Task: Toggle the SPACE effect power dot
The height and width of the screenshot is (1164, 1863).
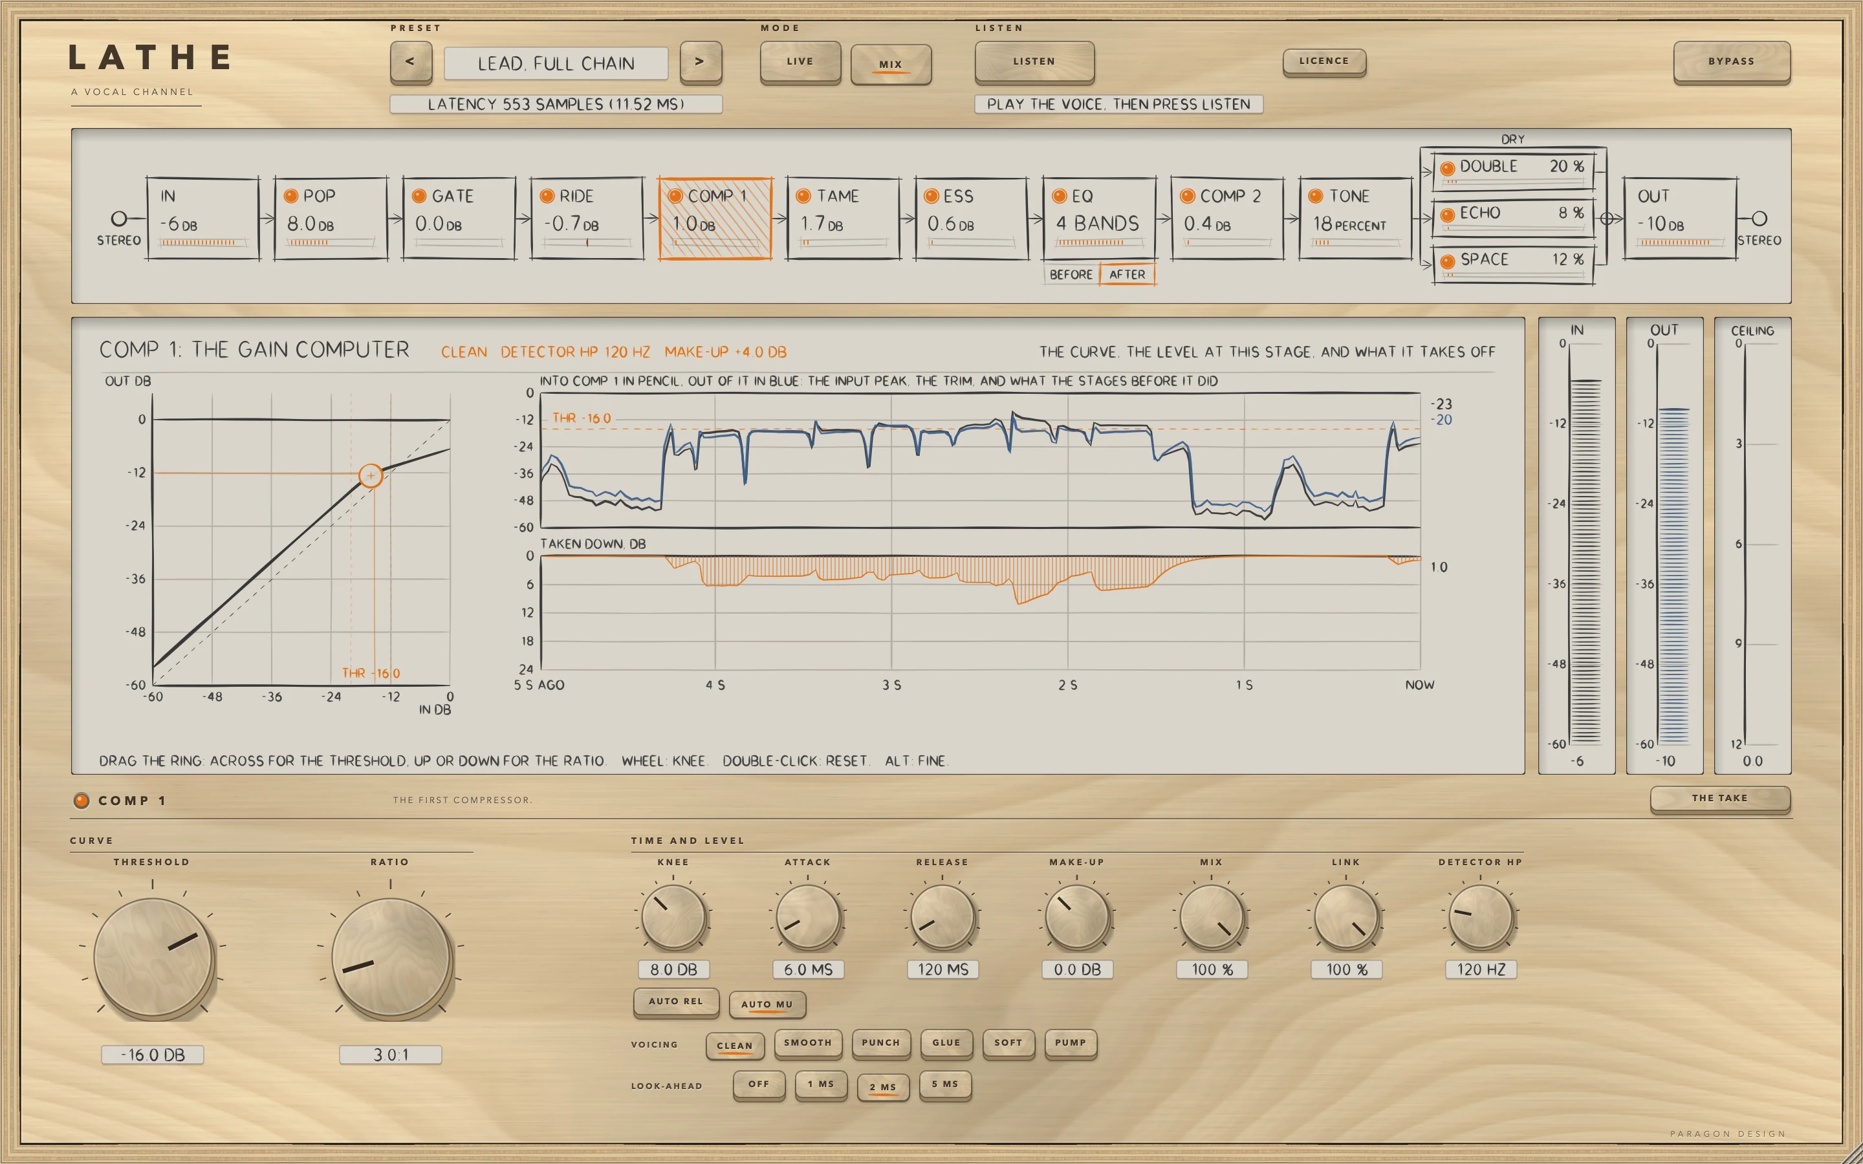Action: (1447, 262)
